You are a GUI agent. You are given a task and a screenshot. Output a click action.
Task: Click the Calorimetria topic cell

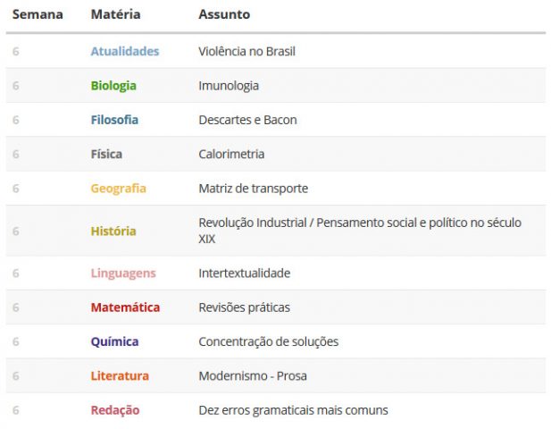click(x=231, y=154)
